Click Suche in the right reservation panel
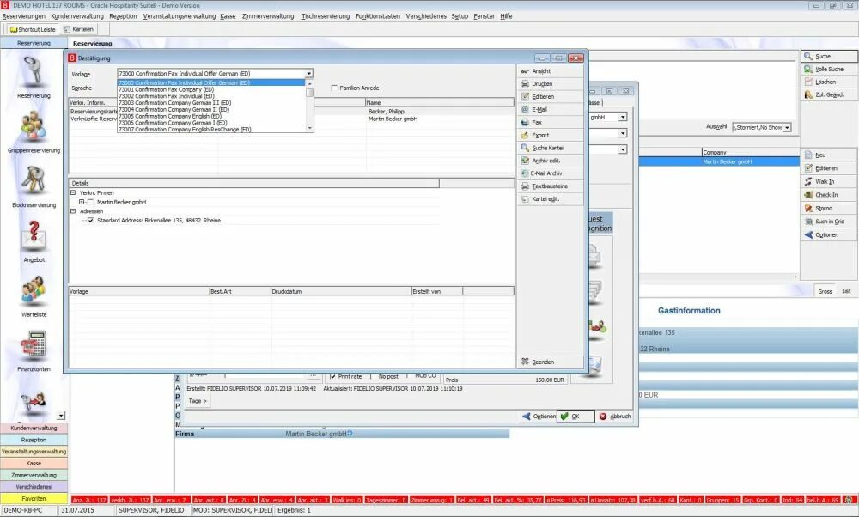 point(829,56)
